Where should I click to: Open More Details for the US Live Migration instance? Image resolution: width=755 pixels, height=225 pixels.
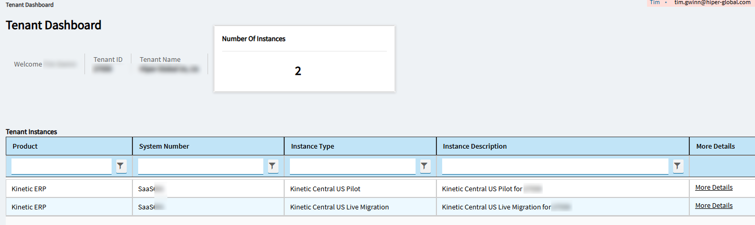[x=714, y=206]
